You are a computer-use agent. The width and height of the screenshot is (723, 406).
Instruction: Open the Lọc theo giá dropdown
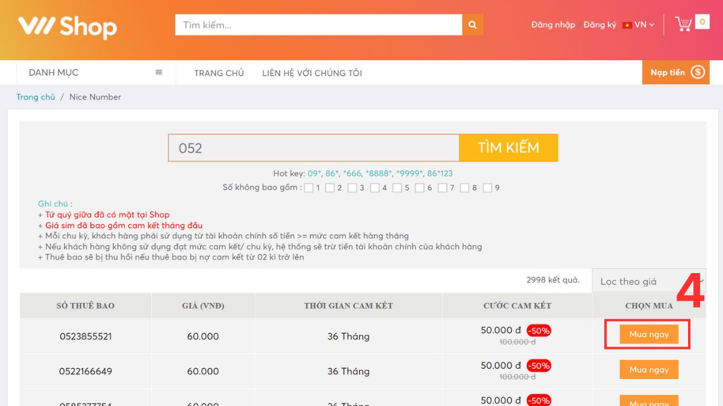[x=649, y=281]
